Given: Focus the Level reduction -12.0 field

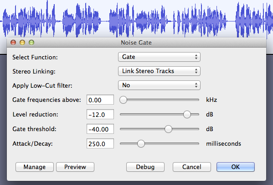Looking at the screenshot, I should tap(100, 115).
